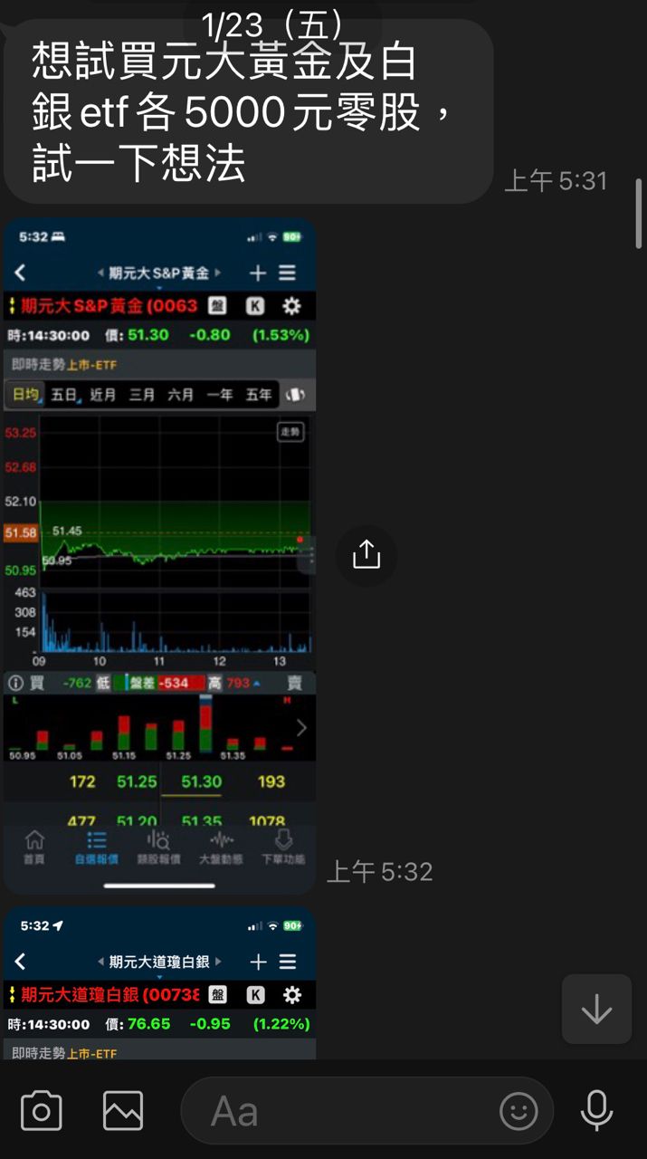The image size is (647, 1159).
Task: Select the 五年 period tab
Action: click(x=259, y=395)
